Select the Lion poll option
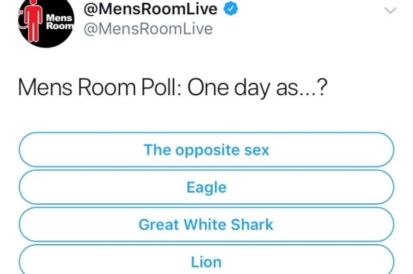413x274 pixels. point(206,260)
